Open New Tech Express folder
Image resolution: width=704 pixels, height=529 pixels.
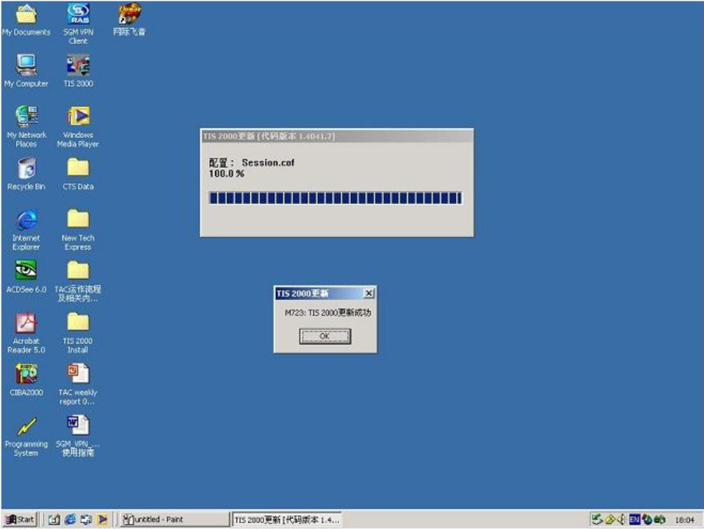(x=78, y=230)
